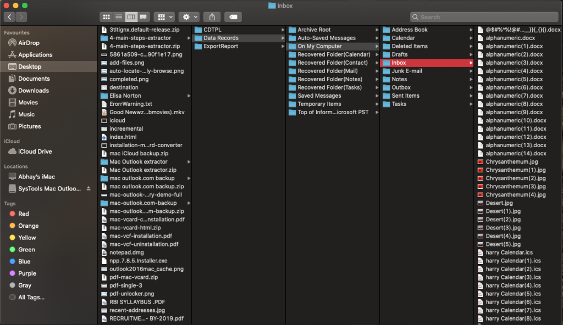Image resolution: width=563 pixels, height=325 pixels.
Task: Click the Share toolbar button
Action: pos(212,17)
